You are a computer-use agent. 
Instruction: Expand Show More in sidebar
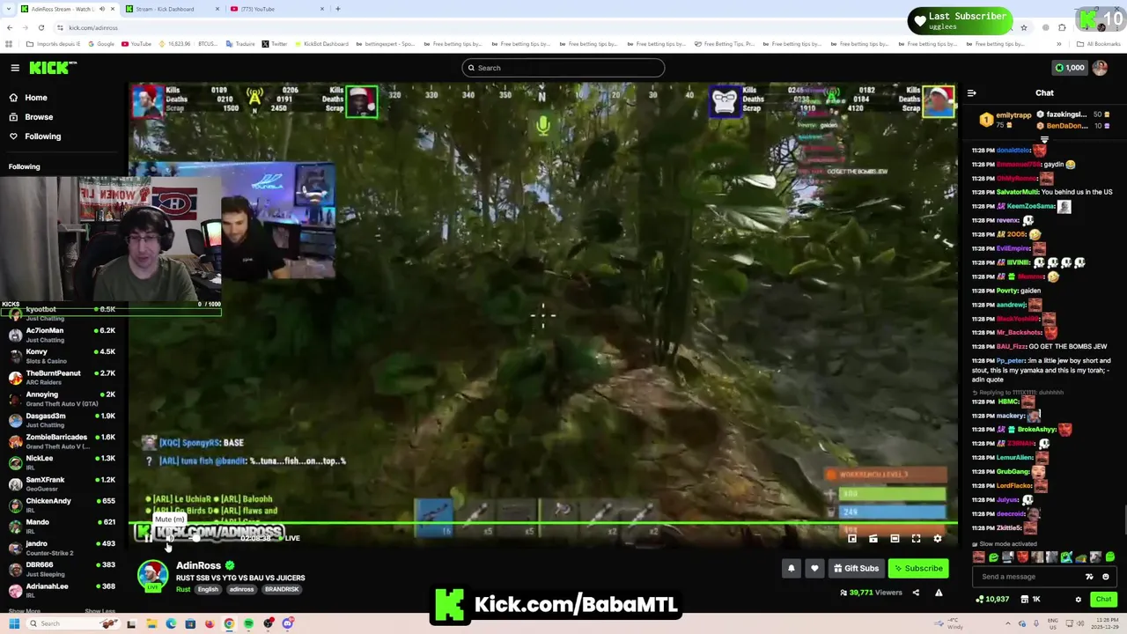(24, 610)
